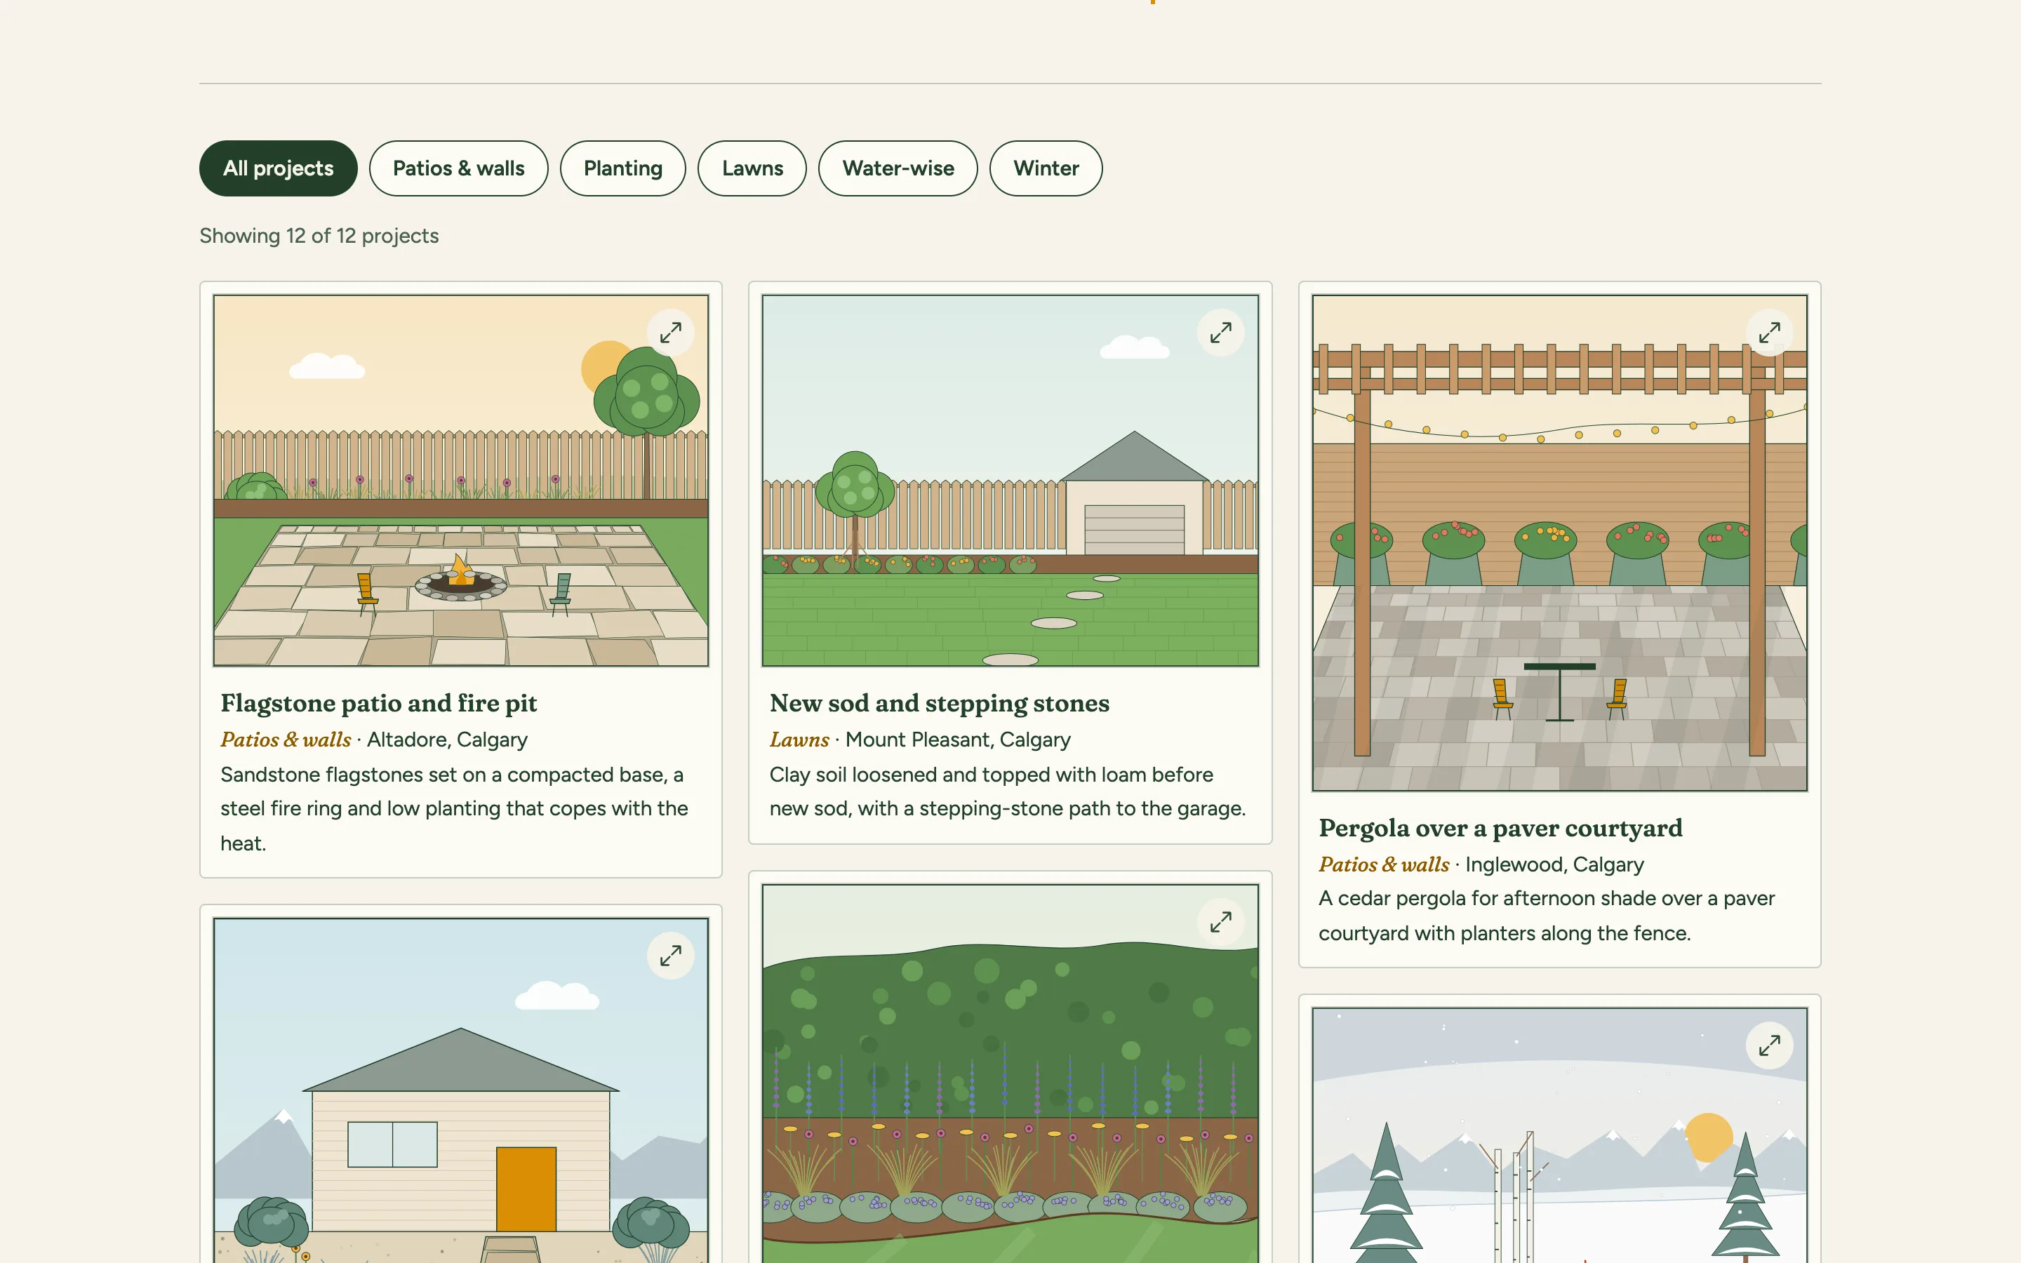The image size is (2021, 1263).
Task: Click the New sod and stepping stones title
Action: point(940,703)
